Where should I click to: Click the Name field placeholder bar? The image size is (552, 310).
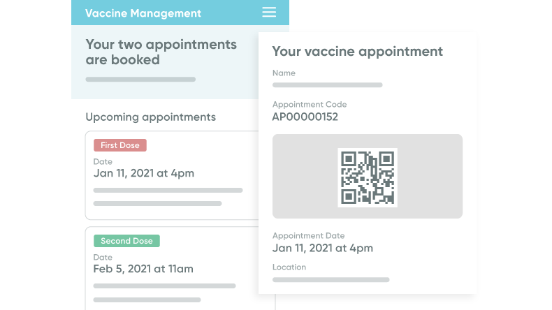point(327,85)
